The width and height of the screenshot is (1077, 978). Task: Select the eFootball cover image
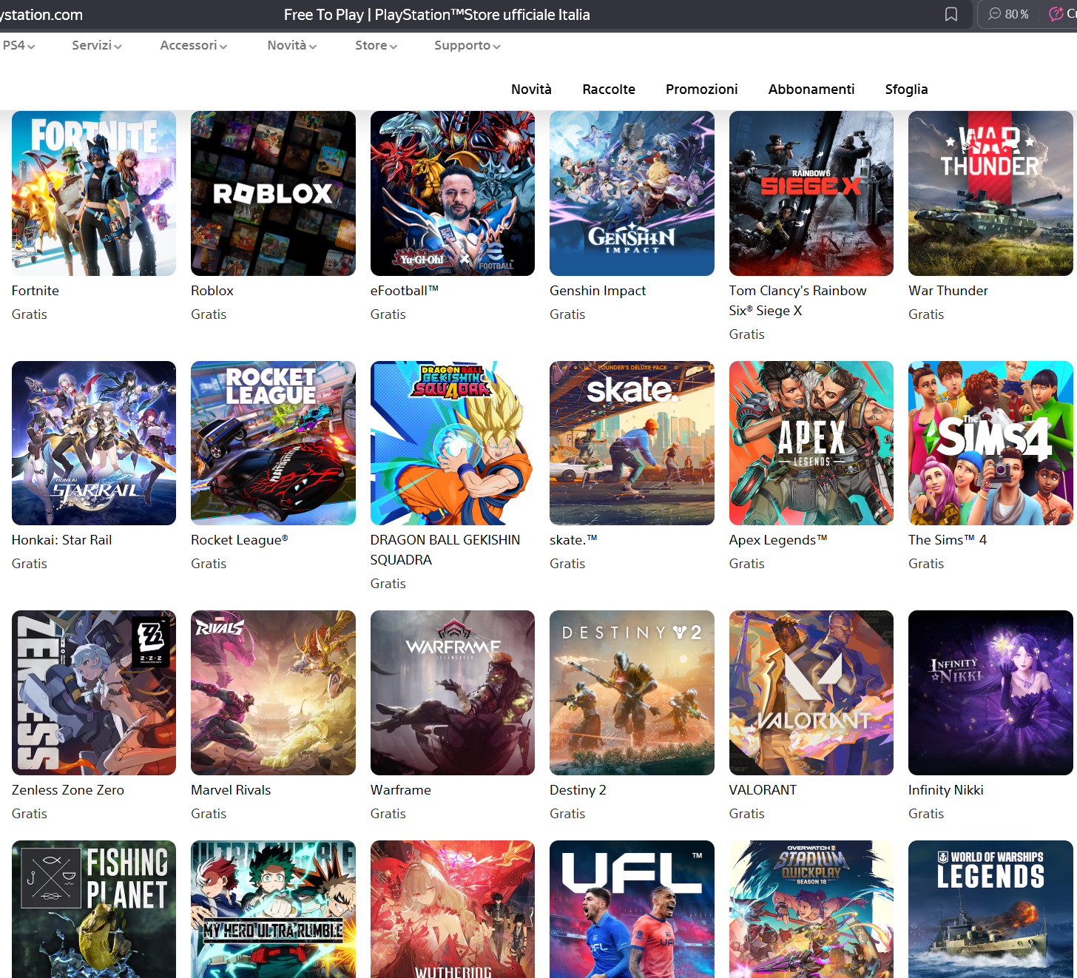tap(453, 193)
